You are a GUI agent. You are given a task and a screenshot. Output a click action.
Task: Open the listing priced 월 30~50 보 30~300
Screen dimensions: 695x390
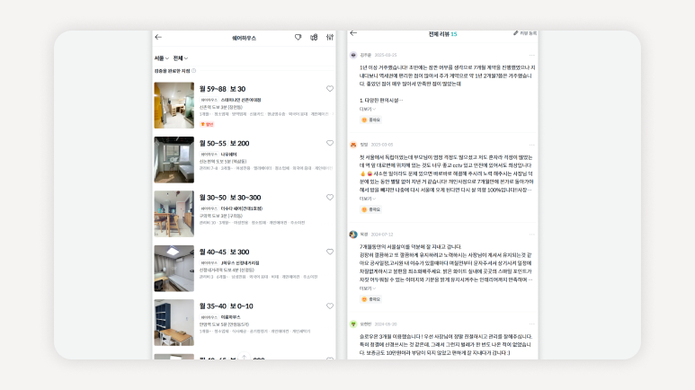230,198
